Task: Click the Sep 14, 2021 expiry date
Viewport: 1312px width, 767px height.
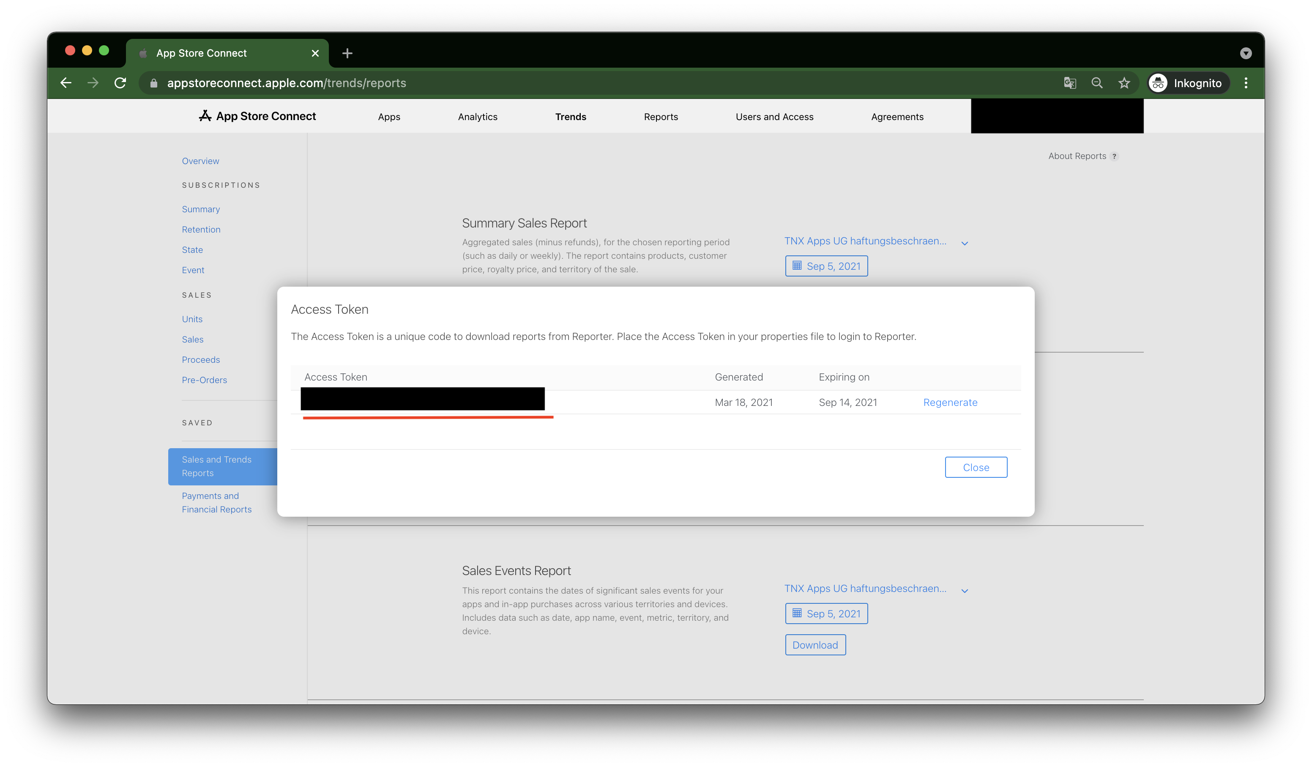Action: pyautogui.click(x=847, y=402)
